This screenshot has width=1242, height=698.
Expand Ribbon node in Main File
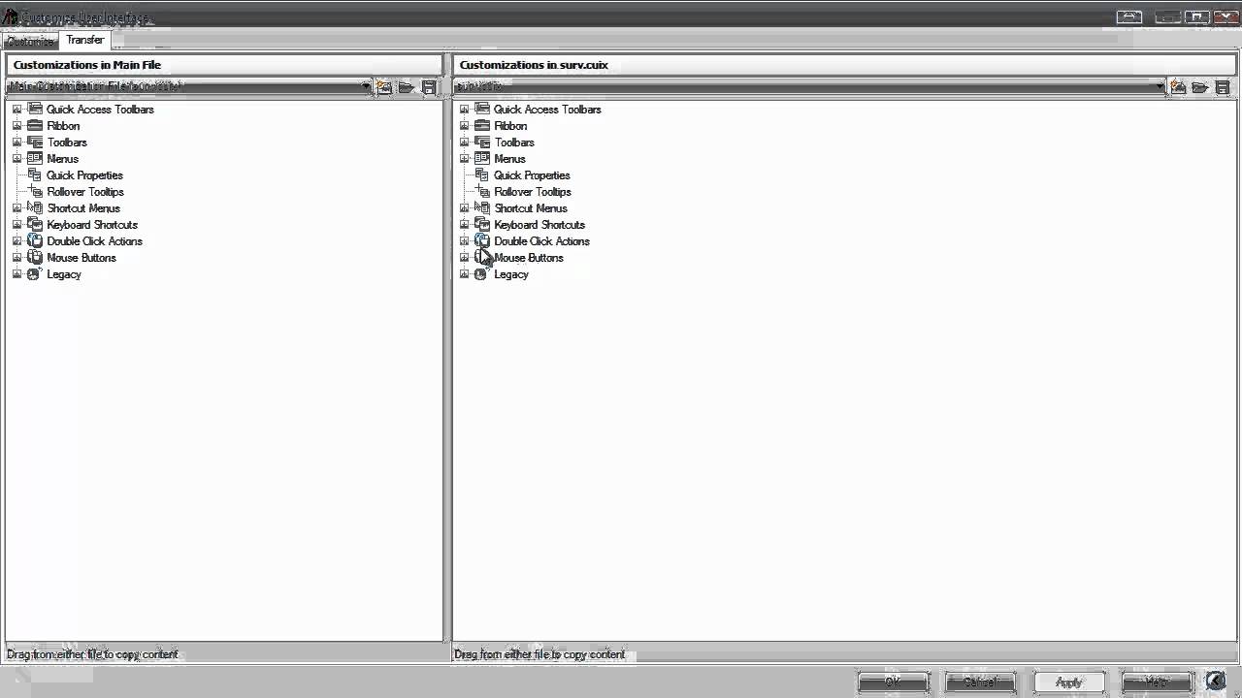pos(16,126)
